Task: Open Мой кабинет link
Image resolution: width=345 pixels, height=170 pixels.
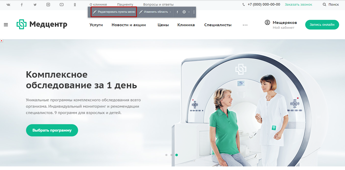Action: tap(284, 27)
